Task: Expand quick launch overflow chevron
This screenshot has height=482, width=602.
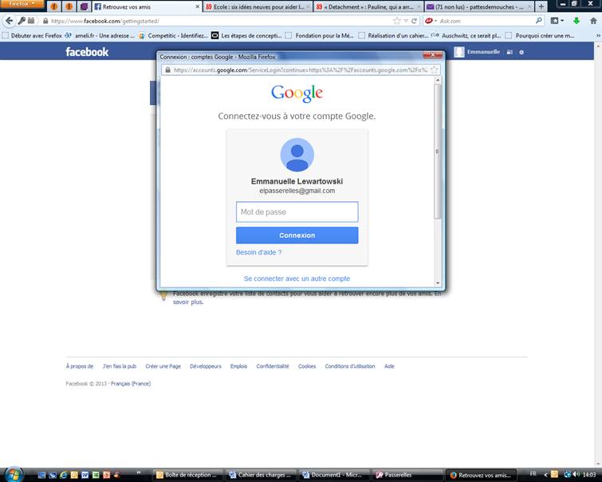Action: (139, 472)
